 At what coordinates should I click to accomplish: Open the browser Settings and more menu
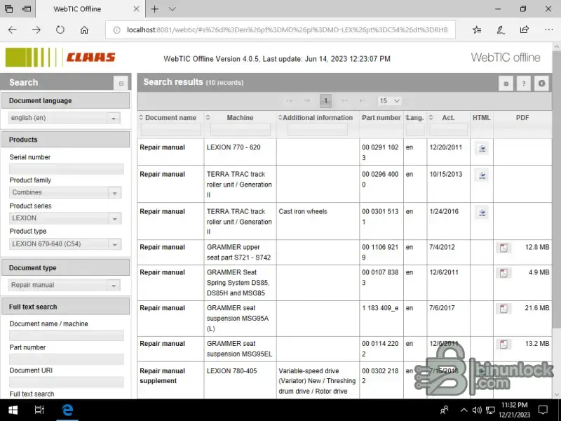point(548,29)
